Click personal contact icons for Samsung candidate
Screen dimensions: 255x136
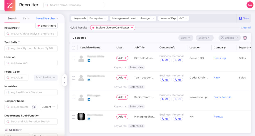coord(178,60)
